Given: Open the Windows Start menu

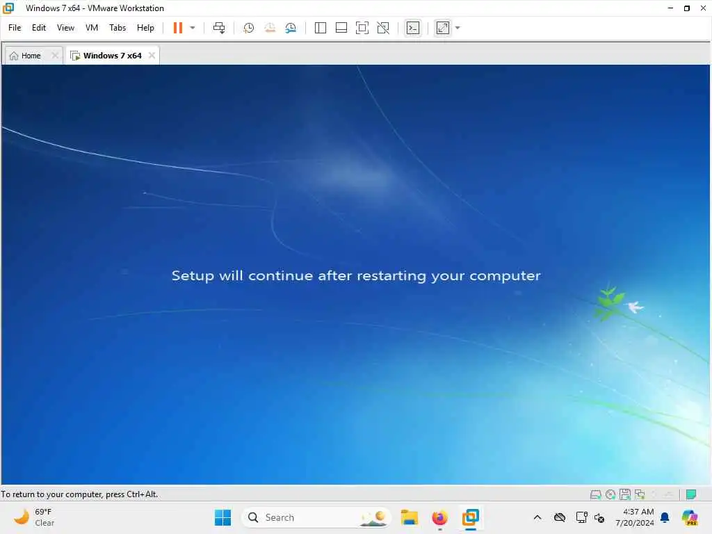Looking at the screenshot, I should click(222, 517).
